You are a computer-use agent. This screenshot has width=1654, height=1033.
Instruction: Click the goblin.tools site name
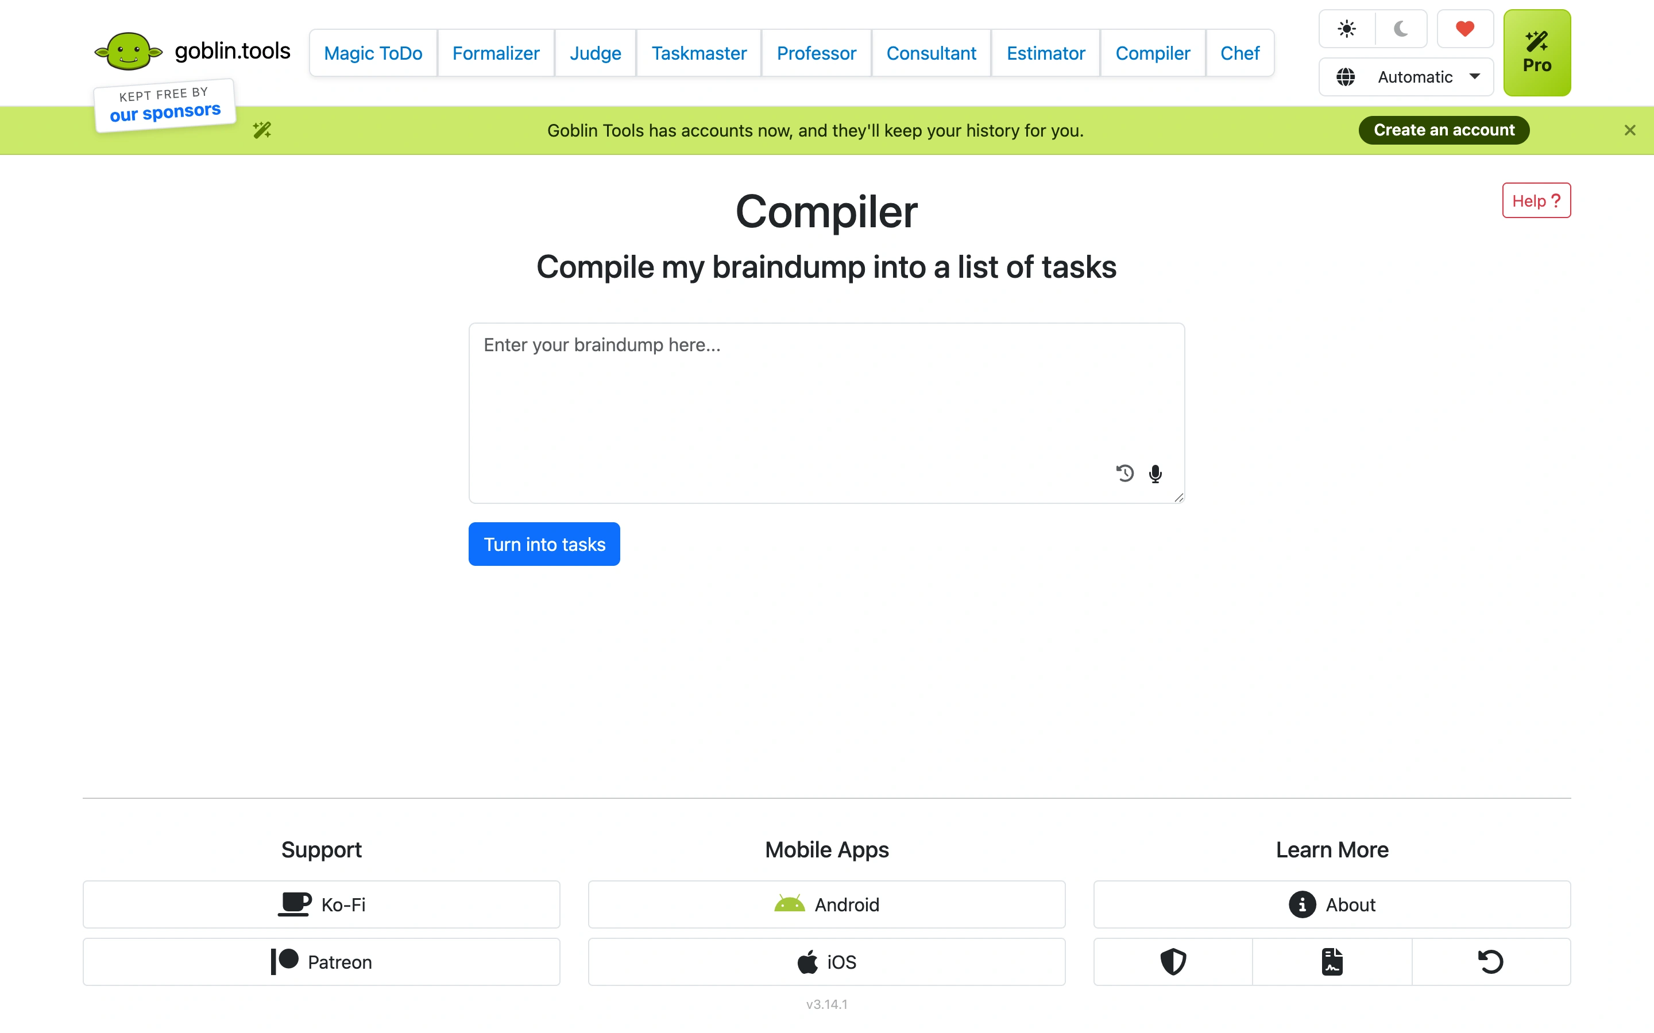click(233, 51)
